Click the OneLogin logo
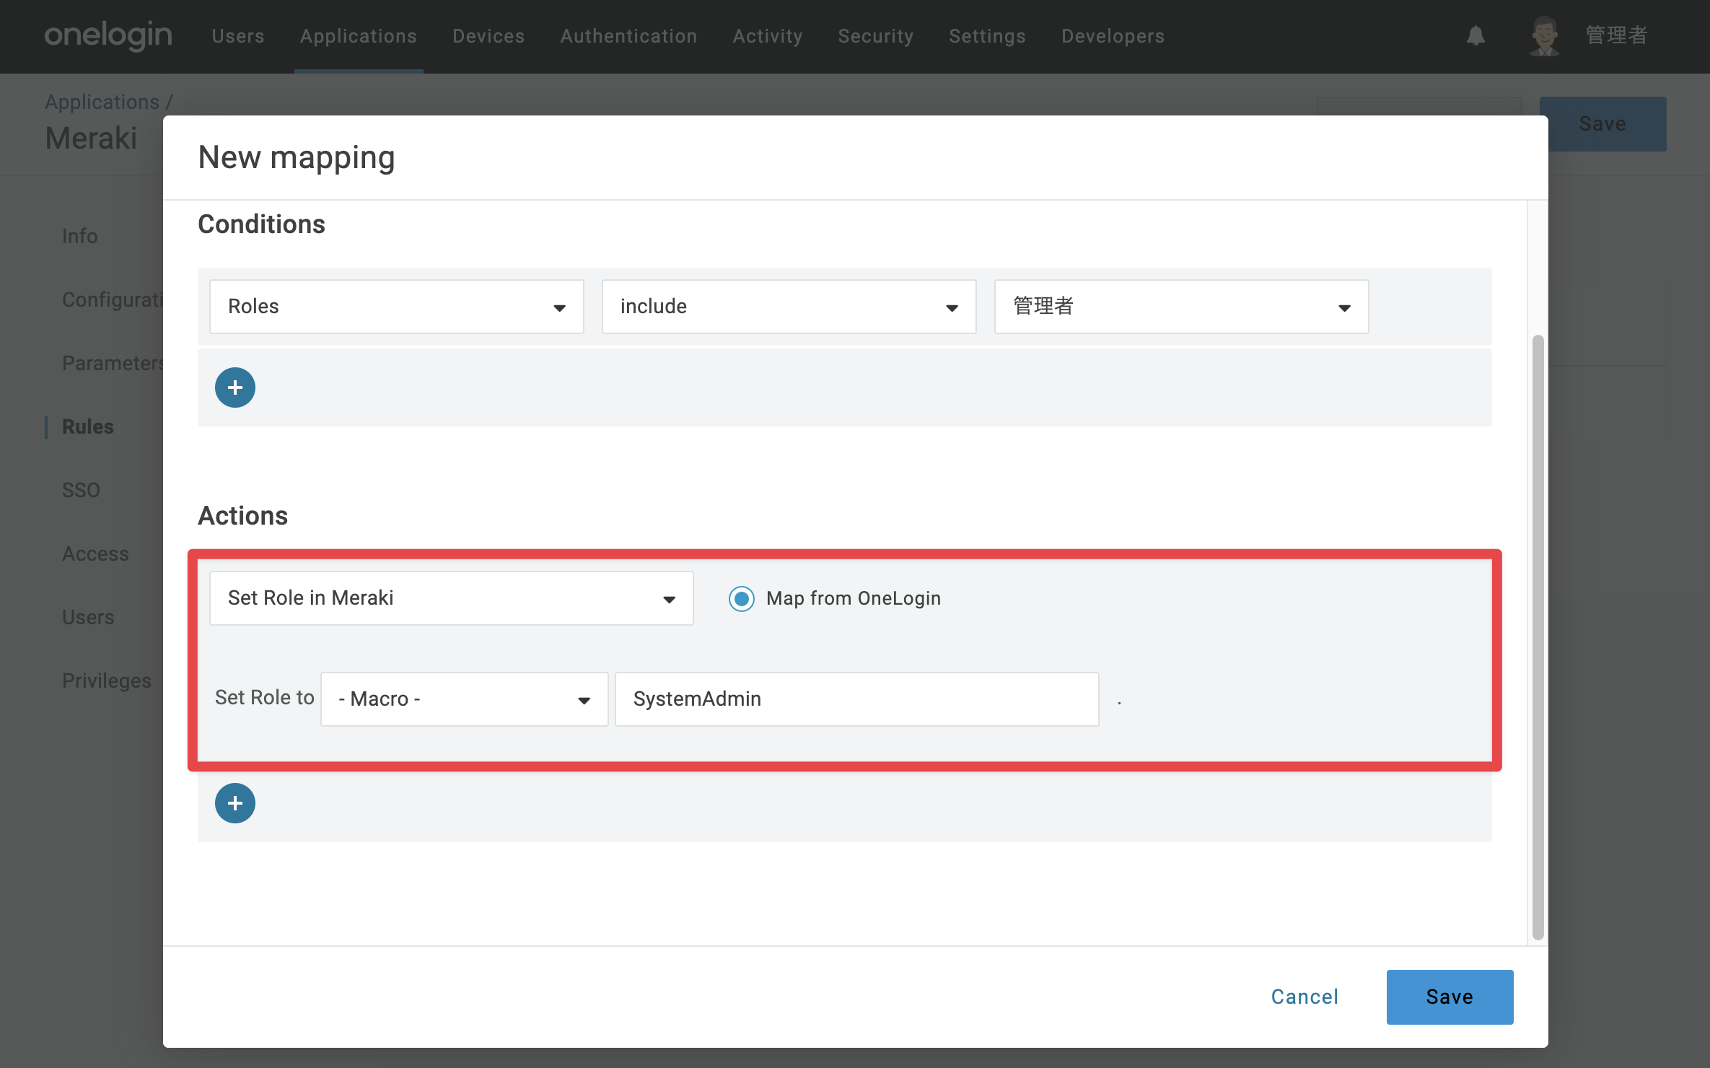1710x1068 pixels. point(108,35)
